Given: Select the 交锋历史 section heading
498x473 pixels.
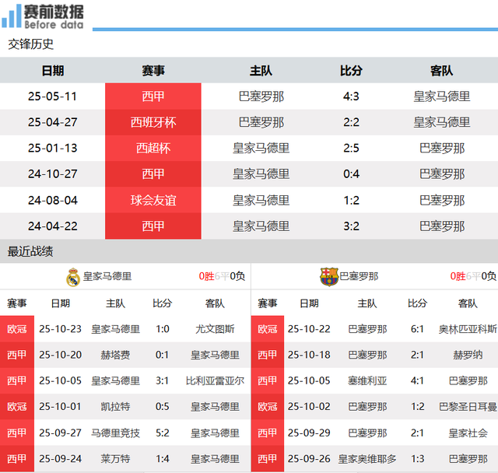Looking at the screenshot, I should pos(31,44).
